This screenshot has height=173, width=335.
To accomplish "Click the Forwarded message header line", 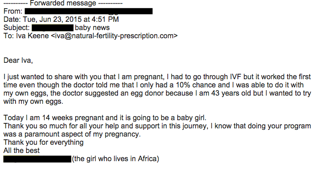I will [x=63, y=3].
